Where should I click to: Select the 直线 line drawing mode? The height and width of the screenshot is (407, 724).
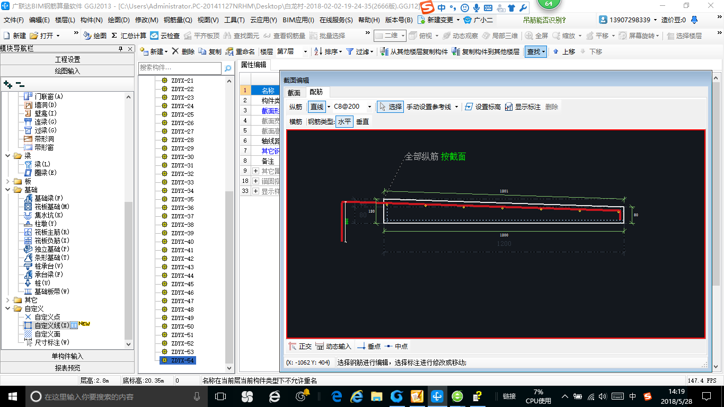317,107
